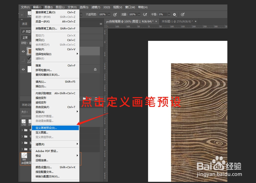Click the padlock icon on the locked layer
The image size is (256, 183).
95,69
